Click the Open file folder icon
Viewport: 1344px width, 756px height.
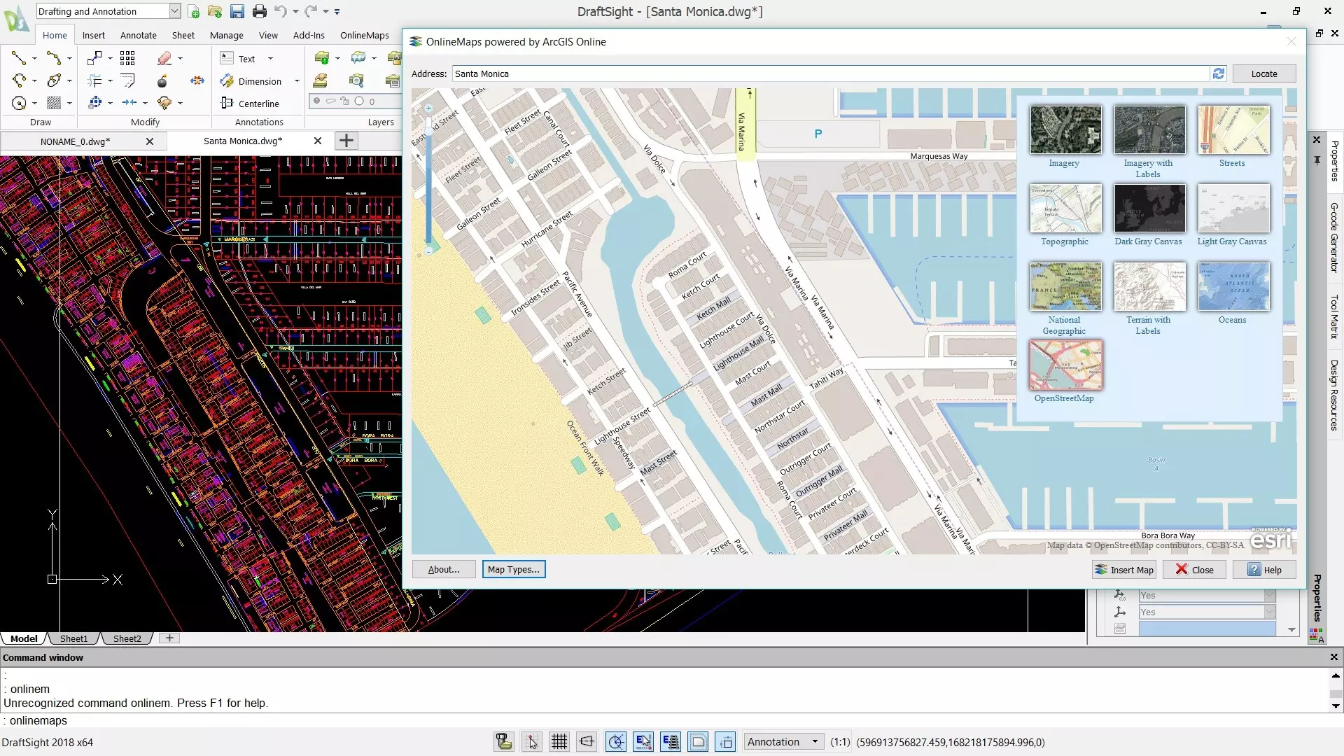pyautogui.click(x=215, y=11)
